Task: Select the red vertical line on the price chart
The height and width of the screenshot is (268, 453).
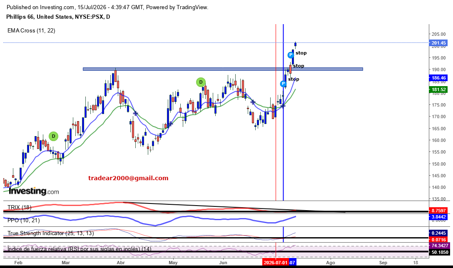Action: [x=276, y=112]
